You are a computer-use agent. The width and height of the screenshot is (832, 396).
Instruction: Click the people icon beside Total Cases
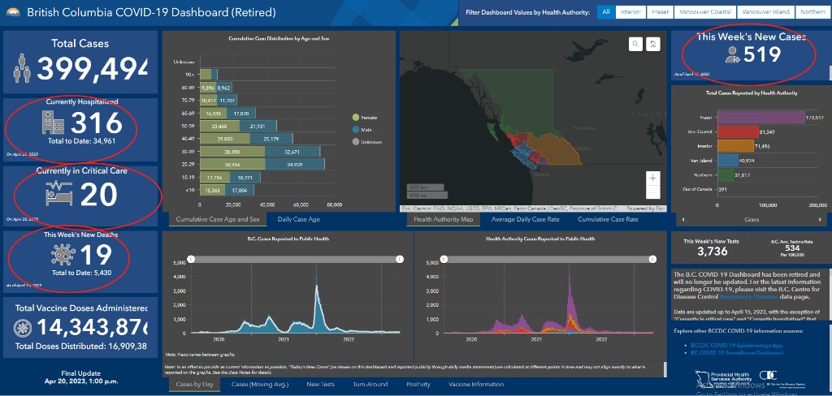(x=23, y=71)
